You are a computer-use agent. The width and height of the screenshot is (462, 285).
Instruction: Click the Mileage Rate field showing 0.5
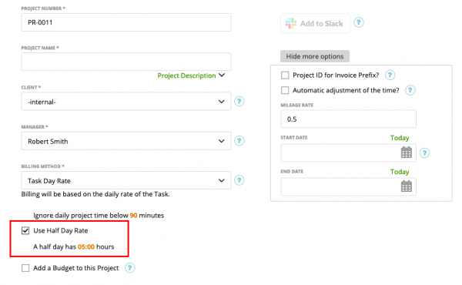pos(348,119)
